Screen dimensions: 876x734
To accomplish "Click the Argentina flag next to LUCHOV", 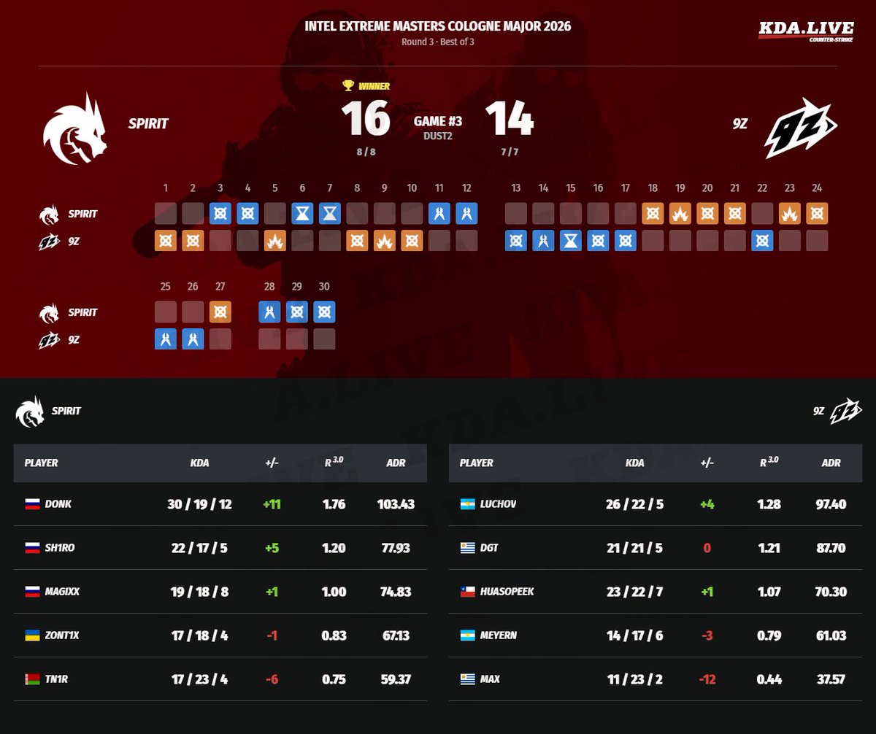I will 468,504.
